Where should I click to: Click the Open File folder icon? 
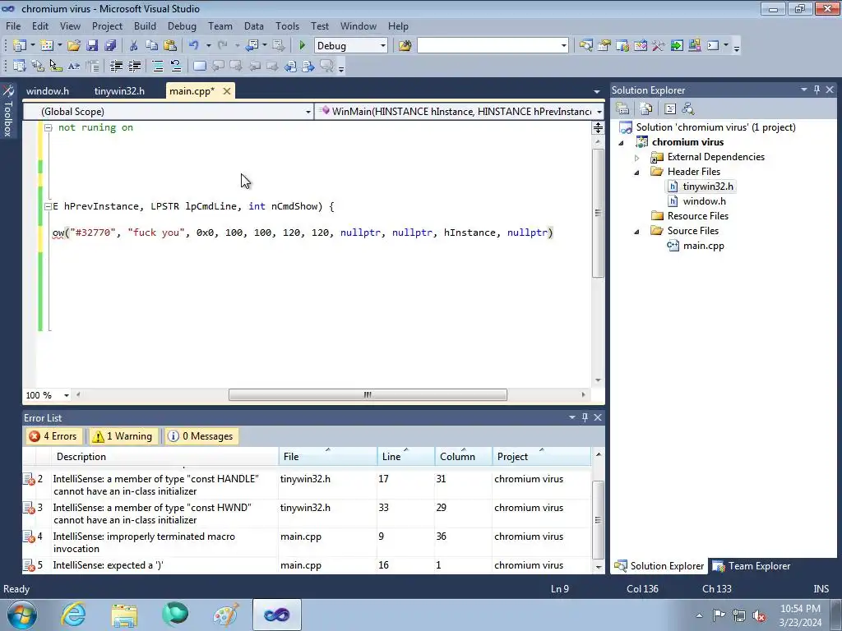pos(74,46)
